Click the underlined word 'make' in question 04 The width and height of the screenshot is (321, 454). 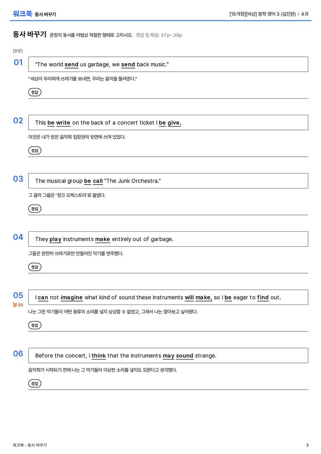pyautogui.click(x=102, y=239)
